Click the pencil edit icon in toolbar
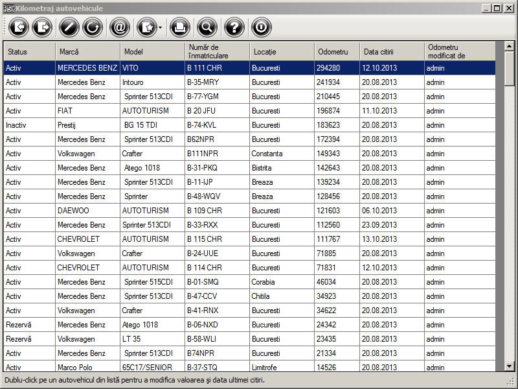 point(69,27)
